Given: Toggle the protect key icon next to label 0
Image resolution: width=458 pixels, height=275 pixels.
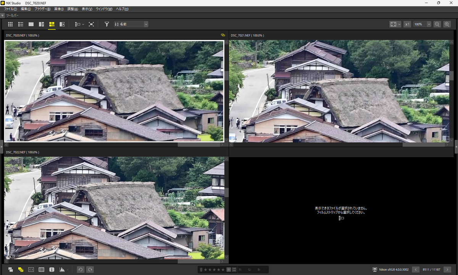Looking at the screenshot, I should [x=234, y=270].
